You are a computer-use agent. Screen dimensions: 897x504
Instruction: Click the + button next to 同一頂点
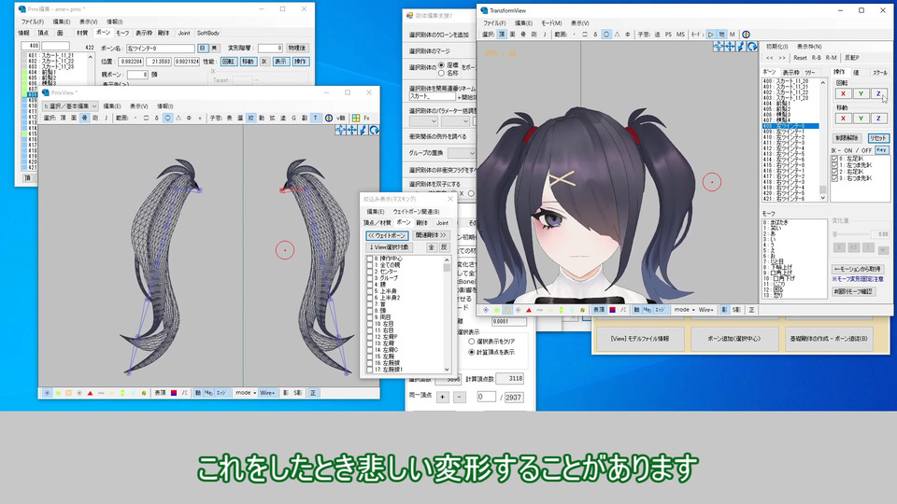(442, 397)
